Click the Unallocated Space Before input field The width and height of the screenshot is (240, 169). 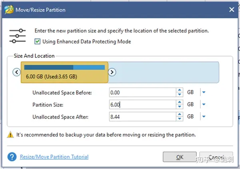[x=142, y=93]
